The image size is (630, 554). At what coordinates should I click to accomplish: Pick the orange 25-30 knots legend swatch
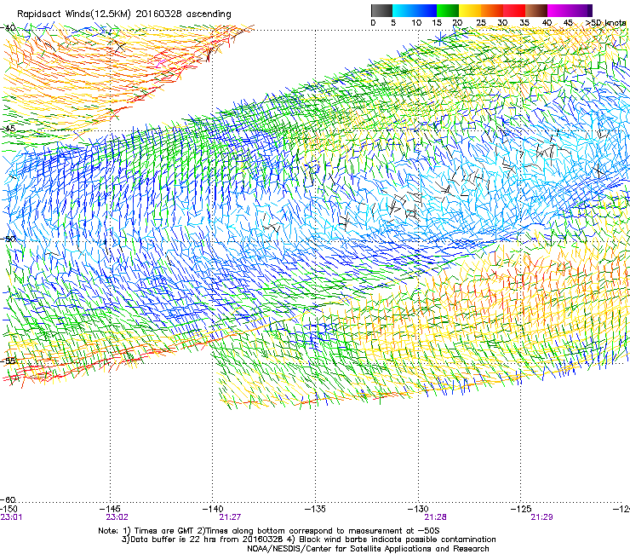492,10
